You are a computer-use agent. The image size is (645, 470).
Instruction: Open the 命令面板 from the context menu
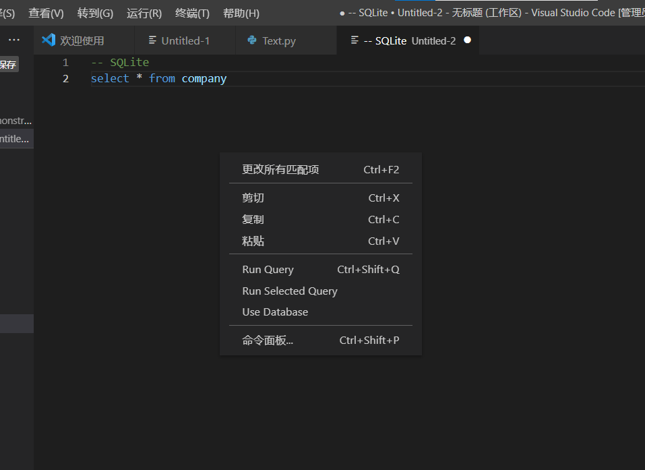point(268,340)
